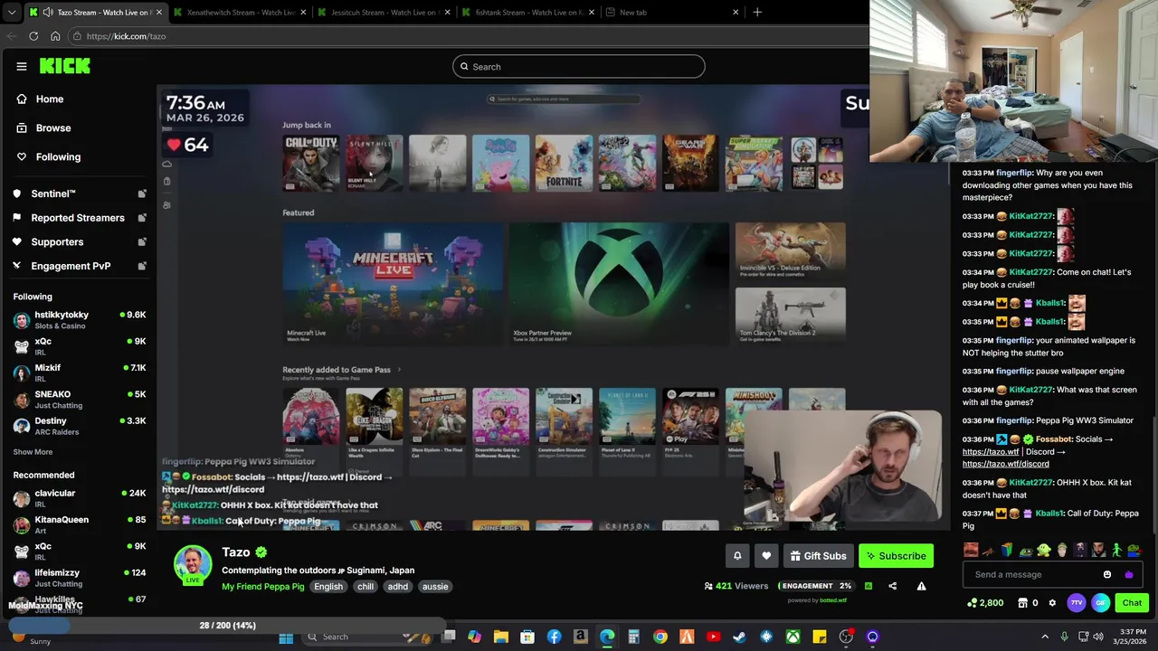Open Sentinel™ in the sidebar
The image size is (1158, 651).
coord(80,193)
